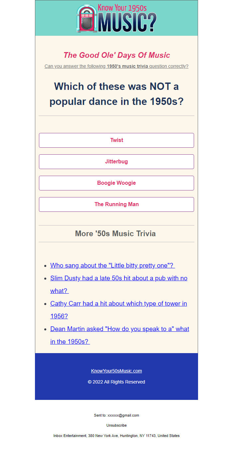Click the Unsubscribe link
Viewport: 233px width, 451px height.
(x=116, y=425)
